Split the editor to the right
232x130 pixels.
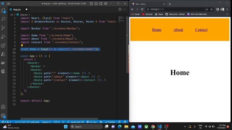[120, 9]
